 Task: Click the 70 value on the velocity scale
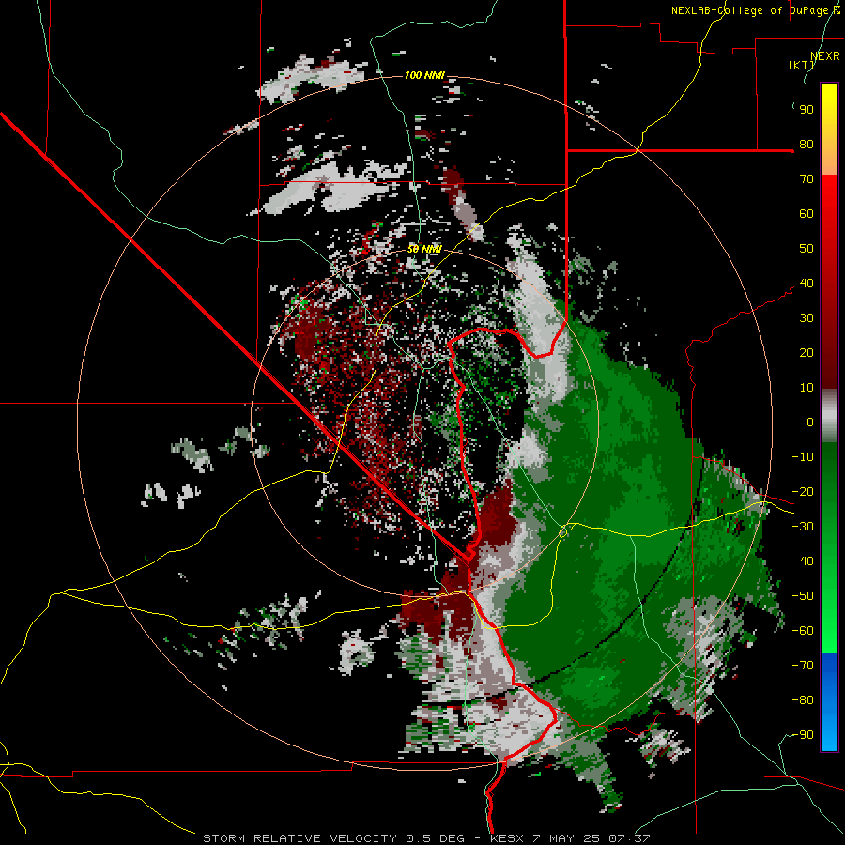[x=807, y=179]
